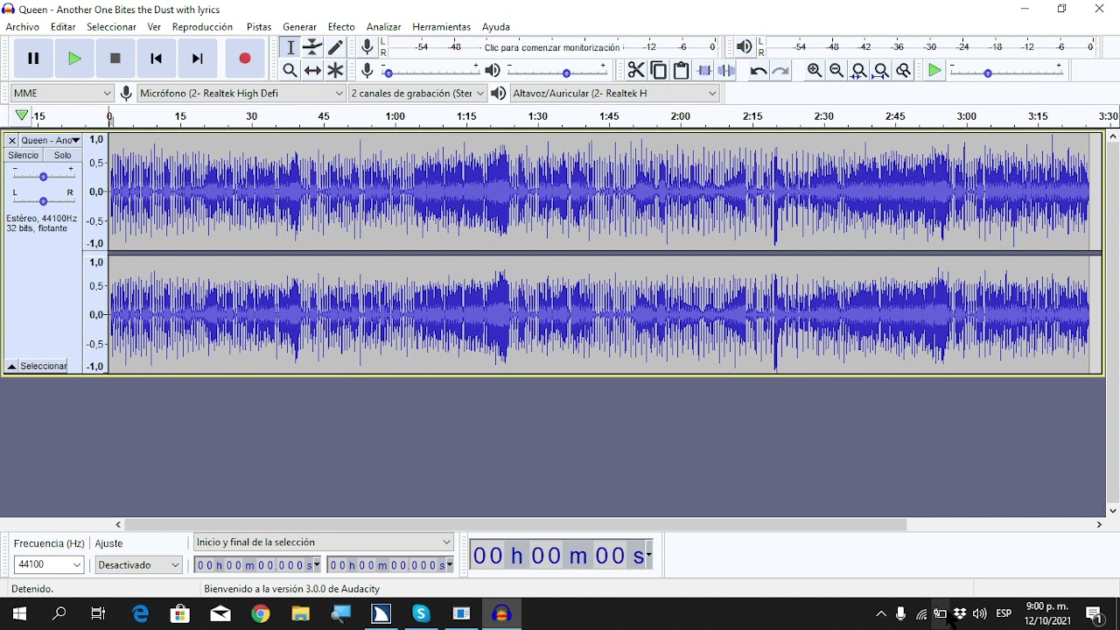Stop playback with the Stop button
The width and height of the screenshot is (1120, 630).
115,59
